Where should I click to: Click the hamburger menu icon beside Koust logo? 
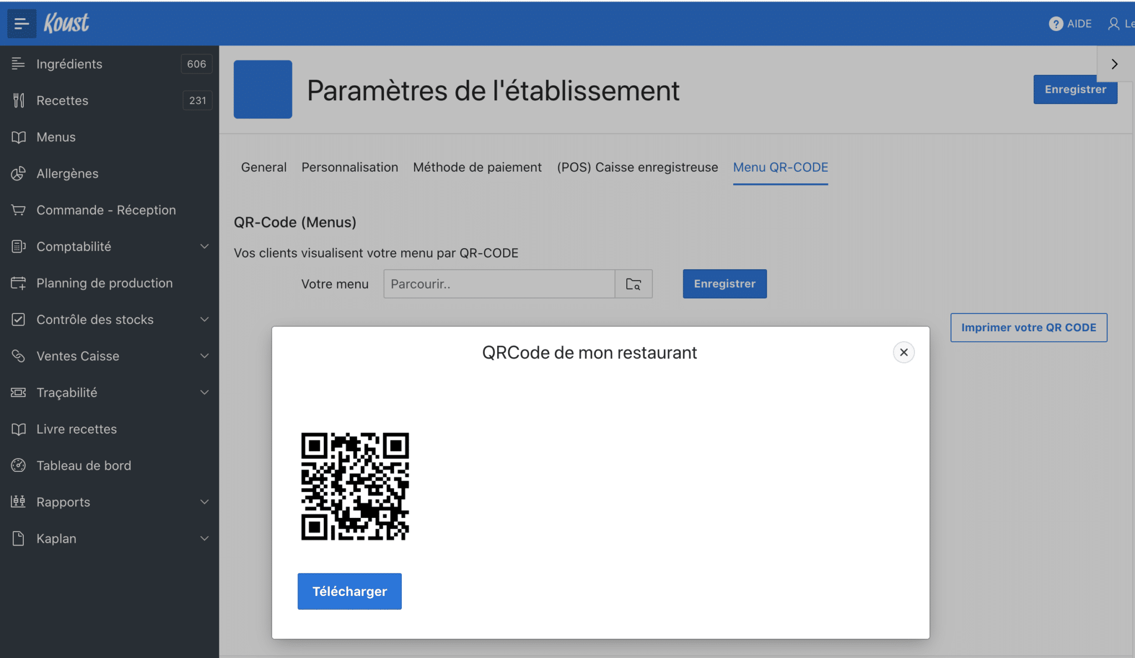22,23
